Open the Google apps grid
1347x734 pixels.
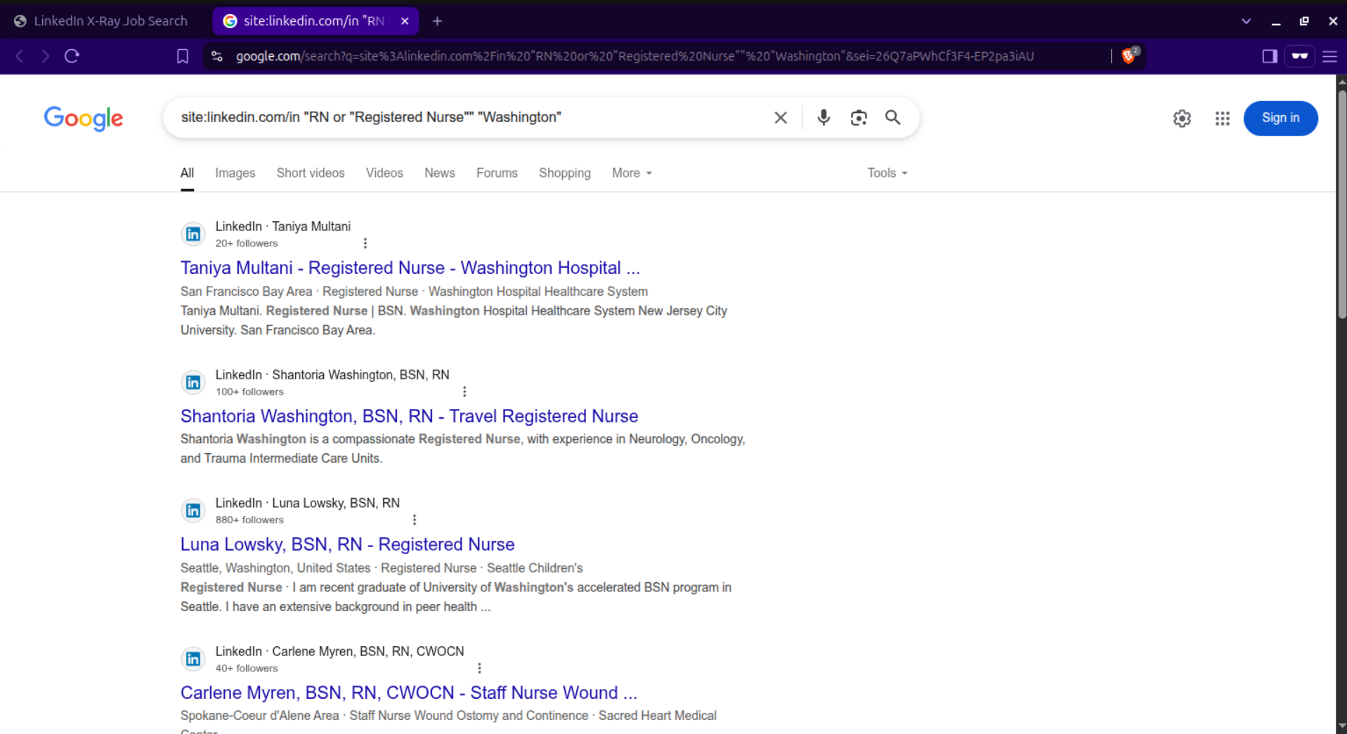point(1222,118)
